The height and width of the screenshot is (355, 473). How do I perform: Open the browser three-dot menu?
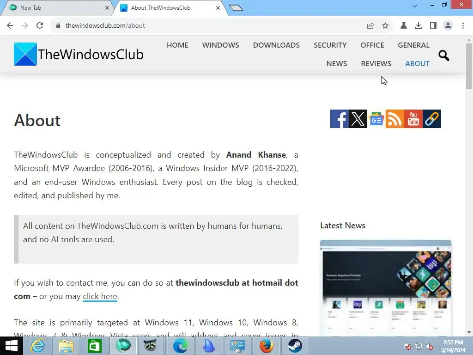click(463, 26)
